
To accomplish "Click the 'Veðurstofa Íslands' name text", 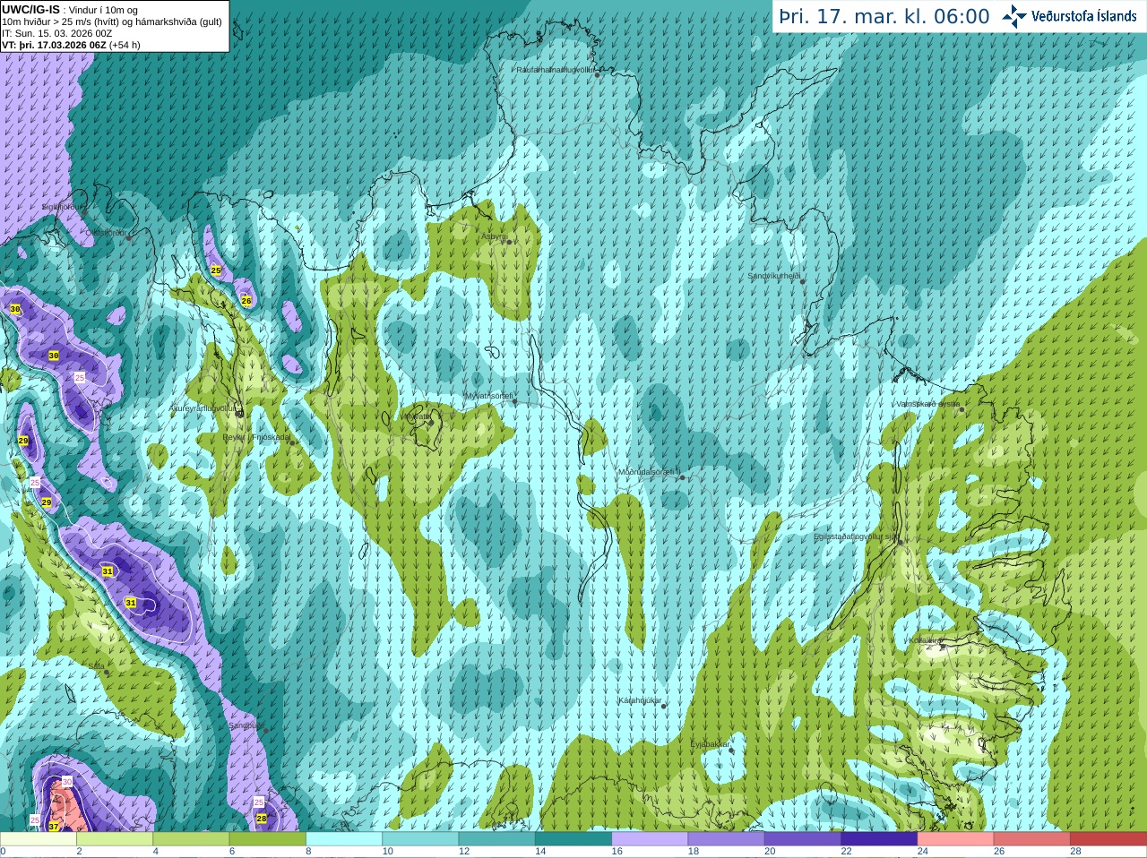I will (x=1084, y=16).
